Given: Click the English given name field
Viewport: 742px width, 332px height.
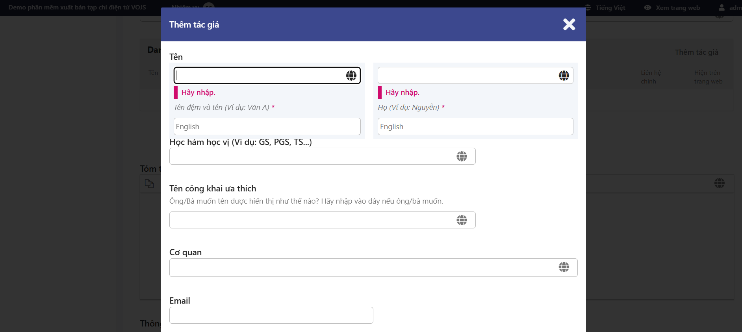Looking at the screenshot, I should 267,126.
